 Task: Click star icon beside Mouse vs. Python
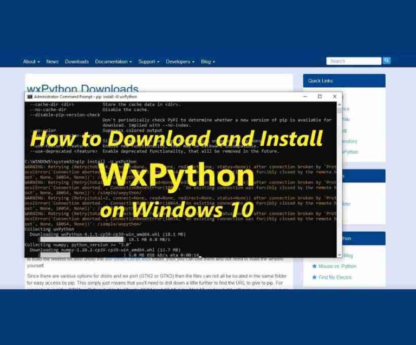tap(314, 266)
